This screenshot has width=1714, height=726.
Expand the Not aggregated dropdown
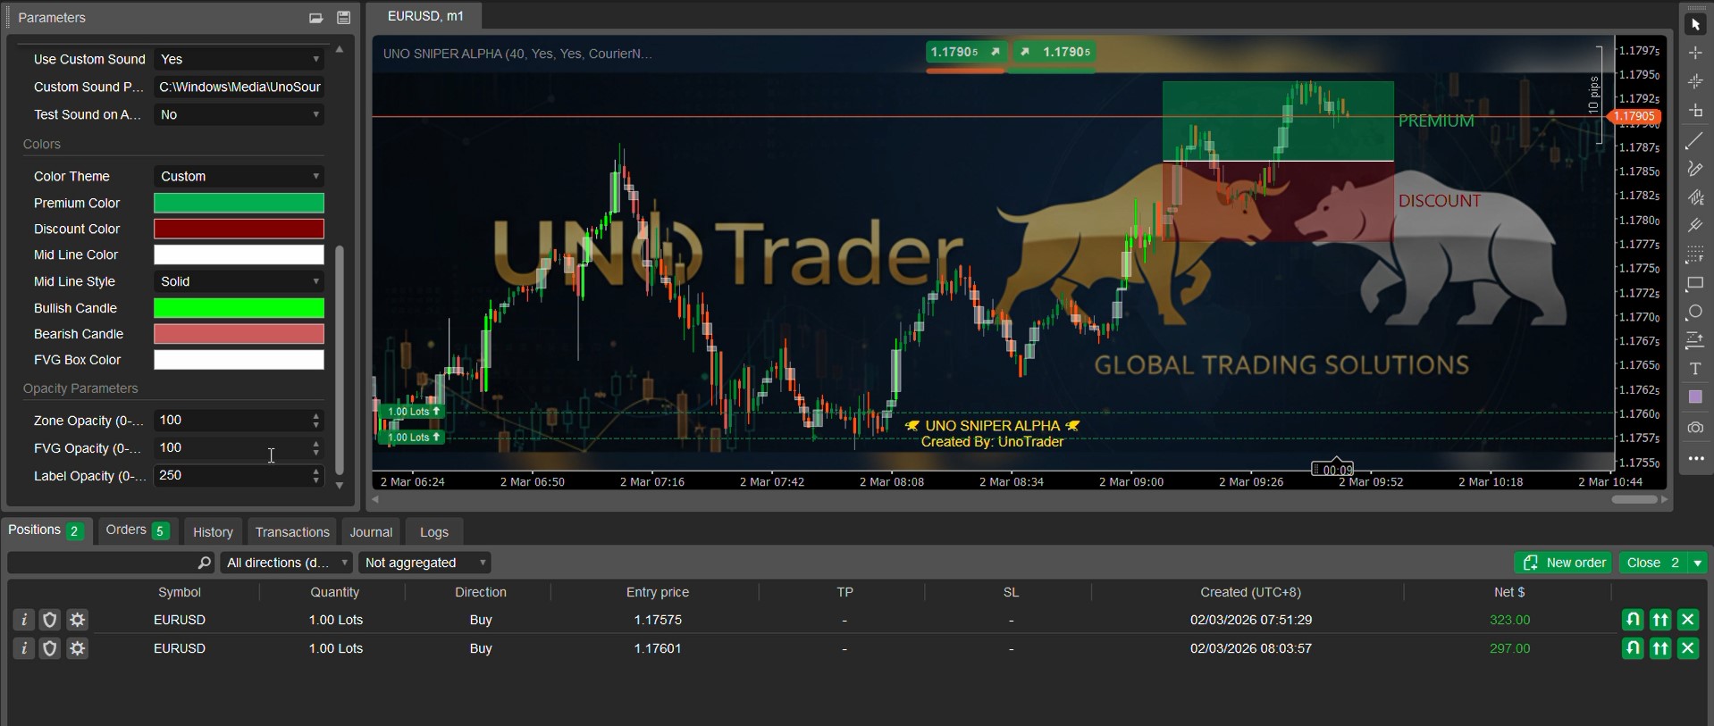pyautogui.click(x=424, y=563)
